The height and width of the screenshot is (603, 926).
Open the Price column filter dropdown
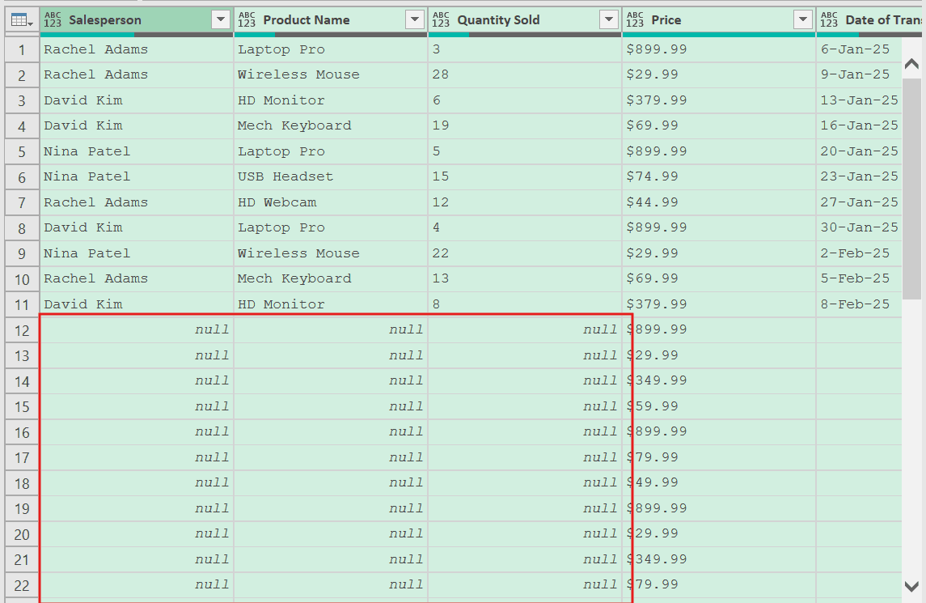pos(802,19)
